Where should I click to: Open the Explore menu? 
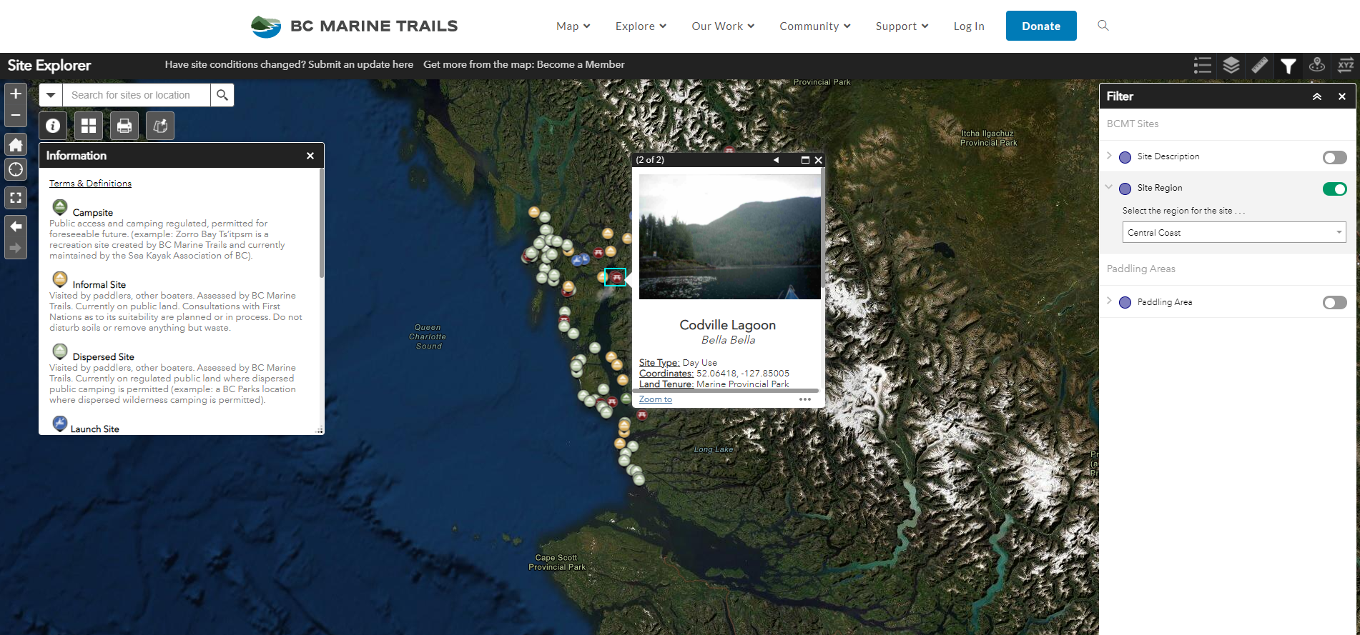click(641, 26)
